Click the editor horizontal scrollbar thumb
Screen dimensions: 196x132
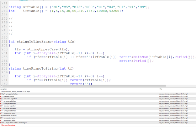[84, 86]
